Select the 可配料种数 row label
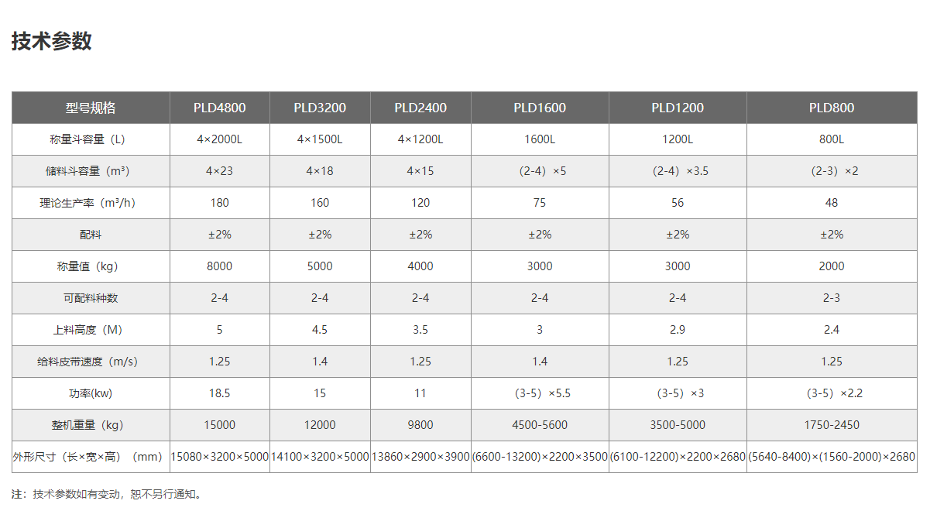Viewport: 930px width, 511px height. point(91,298)
